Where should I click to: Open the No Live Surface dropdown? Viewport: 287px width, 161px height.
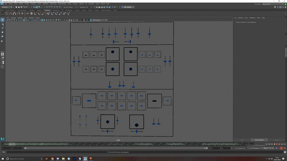(68, 7)
